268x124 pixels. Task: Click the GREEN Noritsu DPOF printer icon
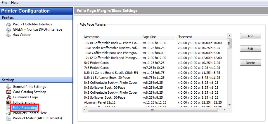(x=9, y=29)
